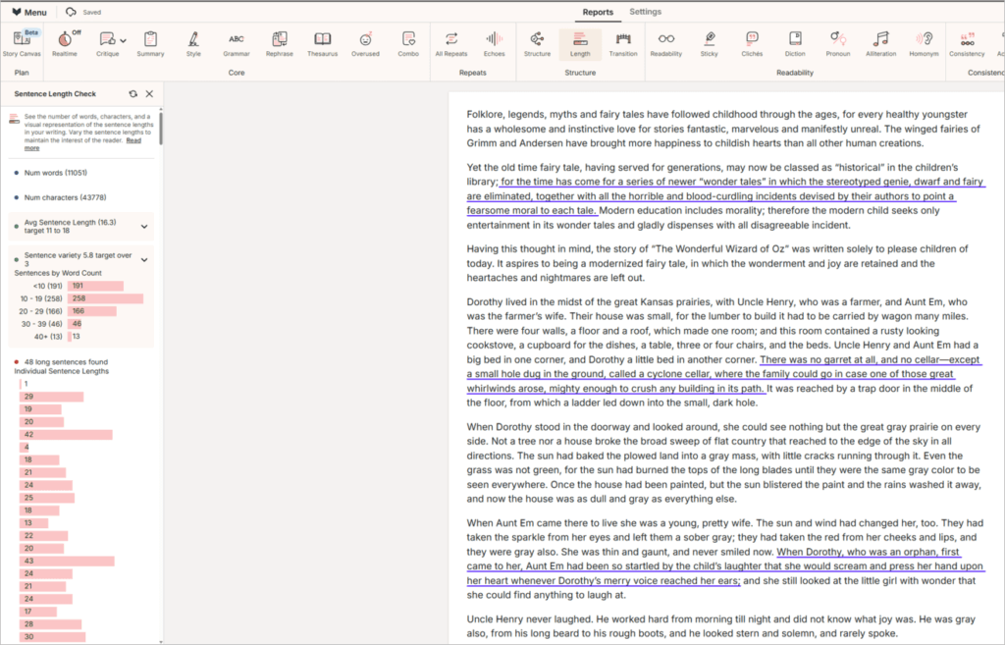Toggle Realtime checking on

point(64,44)
